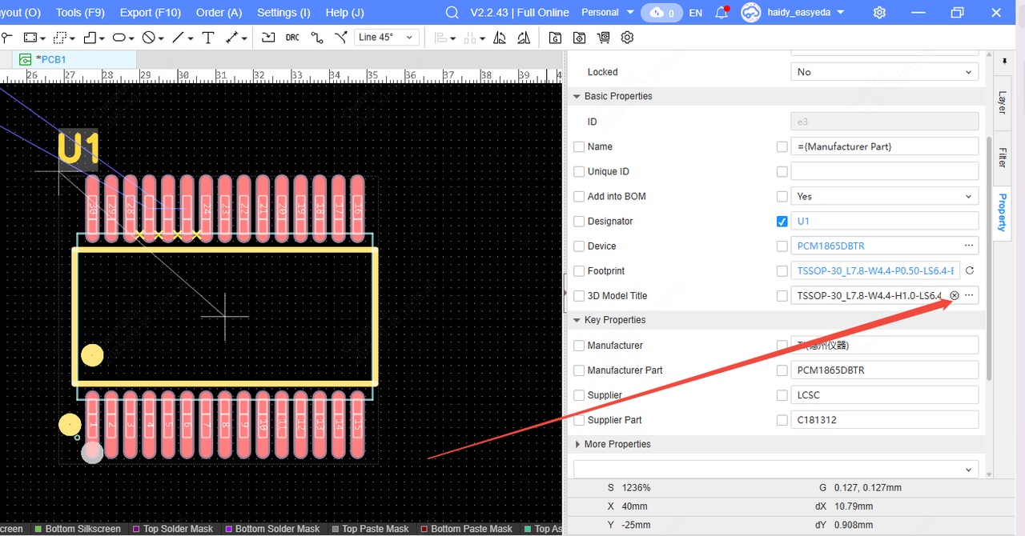Clear the 3D Model Title value
This screenshot has height=536, width=1025.
click(x=955, y=296)
